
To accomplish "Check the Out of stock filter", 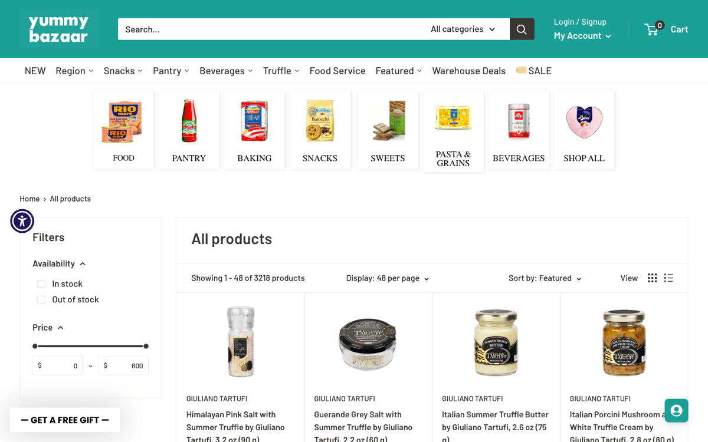I will pyautogui.click(x=41, y=299).
